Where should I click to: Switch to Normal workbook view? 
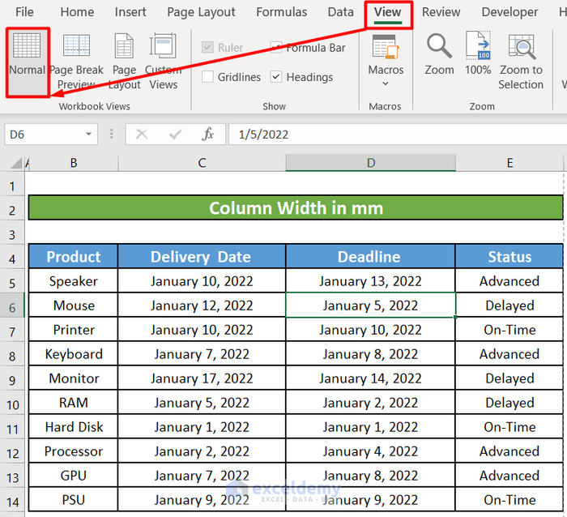point(28,57)
